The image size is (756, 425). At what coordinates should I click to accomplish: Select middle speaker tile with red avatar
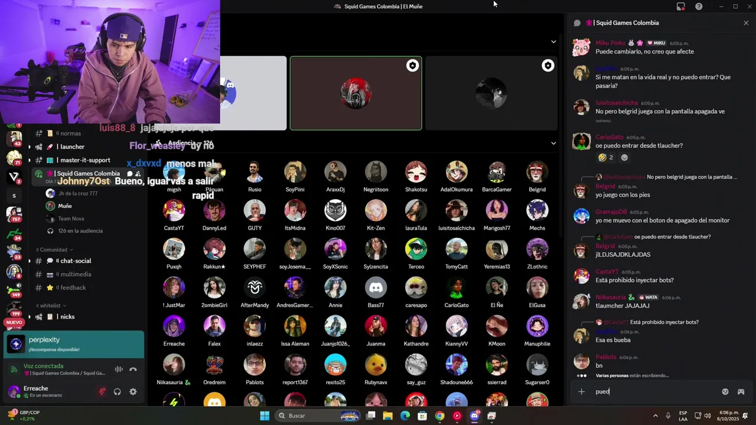[356, 93]
